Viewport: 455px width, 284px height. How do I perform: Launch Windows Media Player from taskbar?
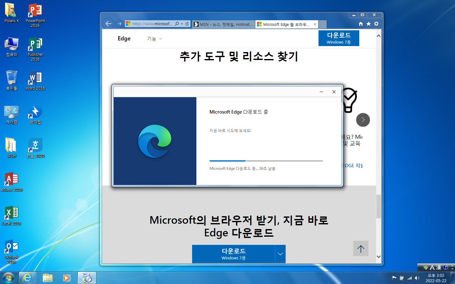coord(66,278)
